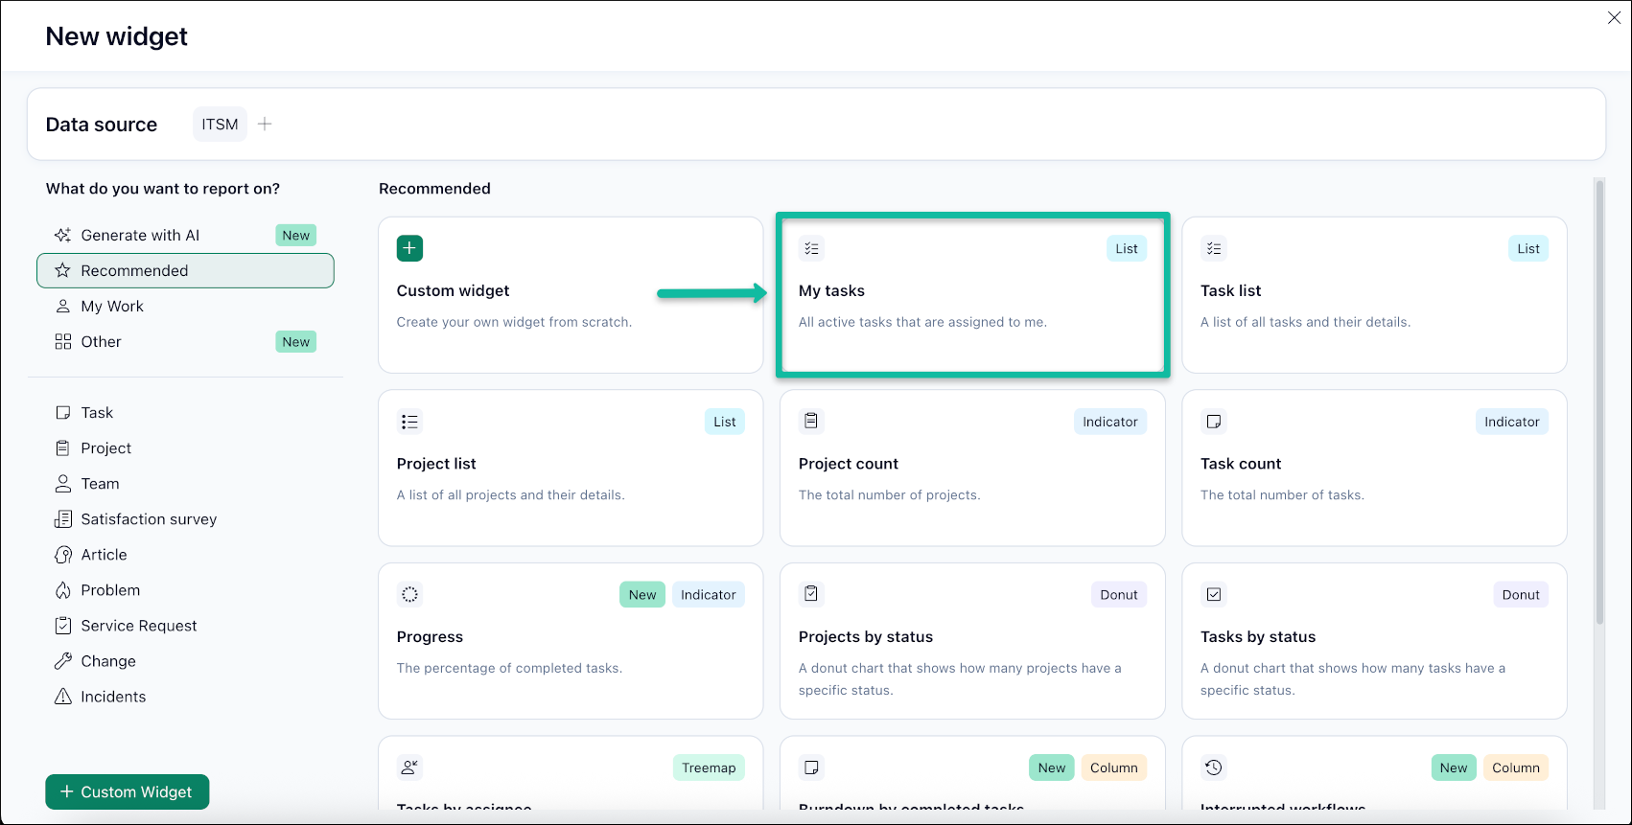Viewport: 1632px width, 825px height.
Task: Select the Other category in sidebar
Action: 101,342
